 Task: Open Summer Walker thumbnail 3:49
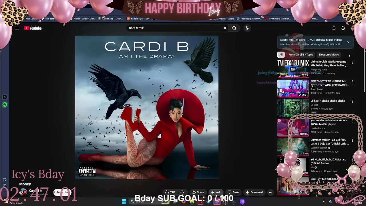(293, 147)
